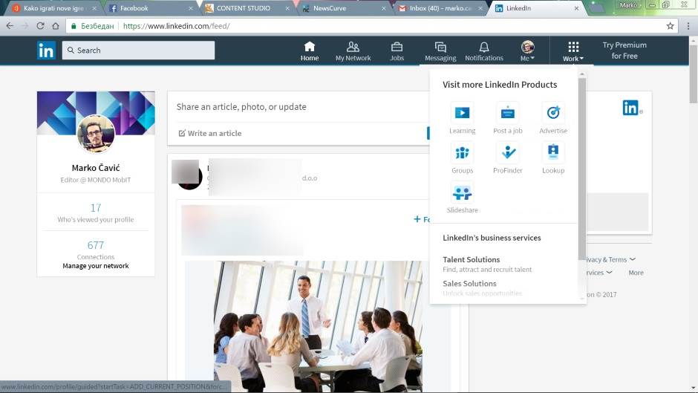Image resolution: width=698 pixels, height=393 pixels.
Task: Switch to the Inbox (40) Gmail tab
Action: point(440,8)
